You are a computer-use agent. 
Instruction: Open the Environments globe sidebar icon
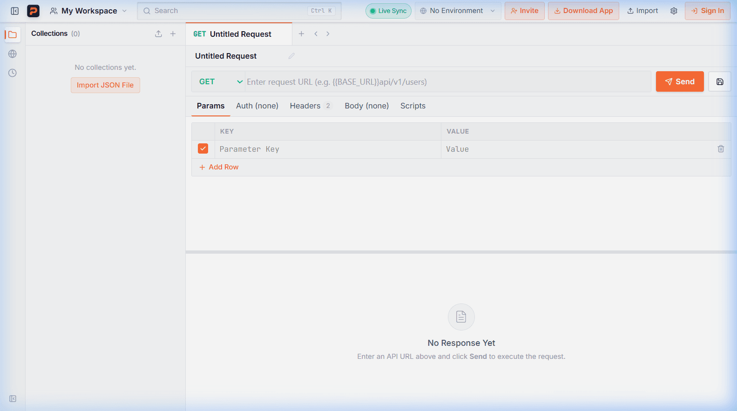click(x=13, y=54)
